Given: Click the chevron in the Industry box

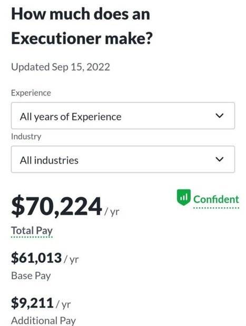Looking at the screenshot, I should coord(220,159).
